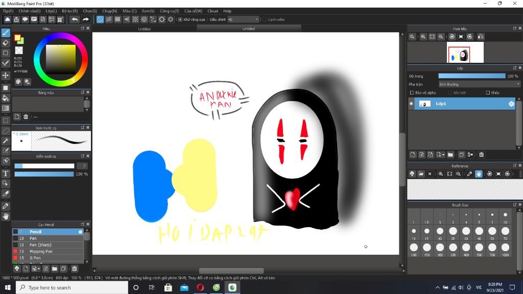Open the Tệp(F) menu
Image resolution: width=523 pixels, height=294 pixels.
8,11
